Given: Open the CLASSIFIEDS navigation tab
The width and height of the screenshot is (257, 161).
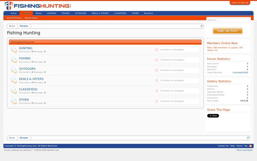Looking at the screenshot, I should pos(120,13).
